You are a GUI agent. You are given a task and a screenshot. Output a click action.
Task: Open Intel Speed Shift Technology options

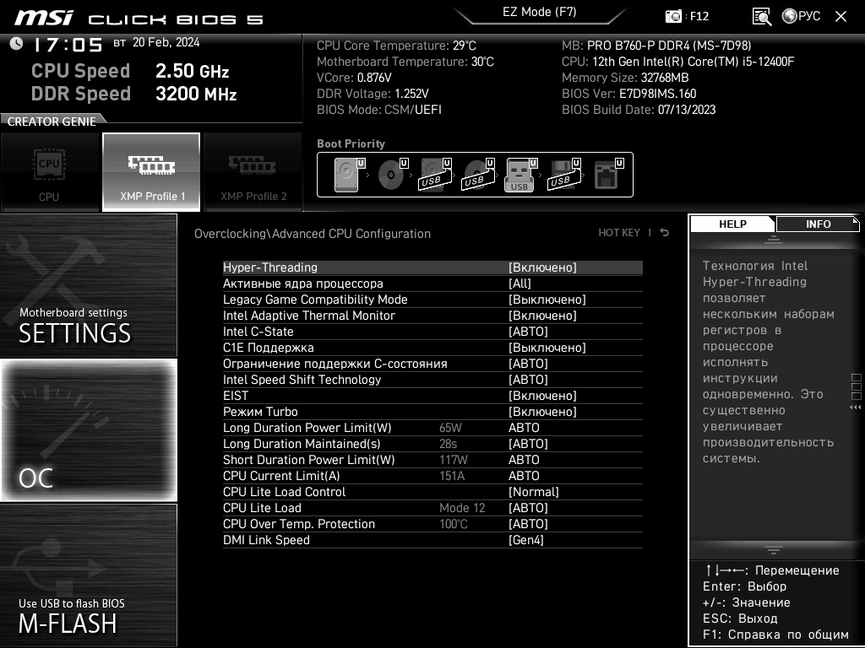coord(432,380)
